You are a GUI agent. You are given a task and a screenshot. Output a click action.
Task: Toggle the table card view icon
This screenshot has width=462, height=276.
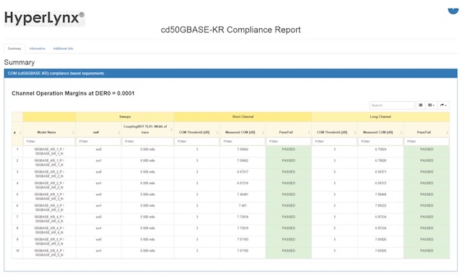click(420, 105)
